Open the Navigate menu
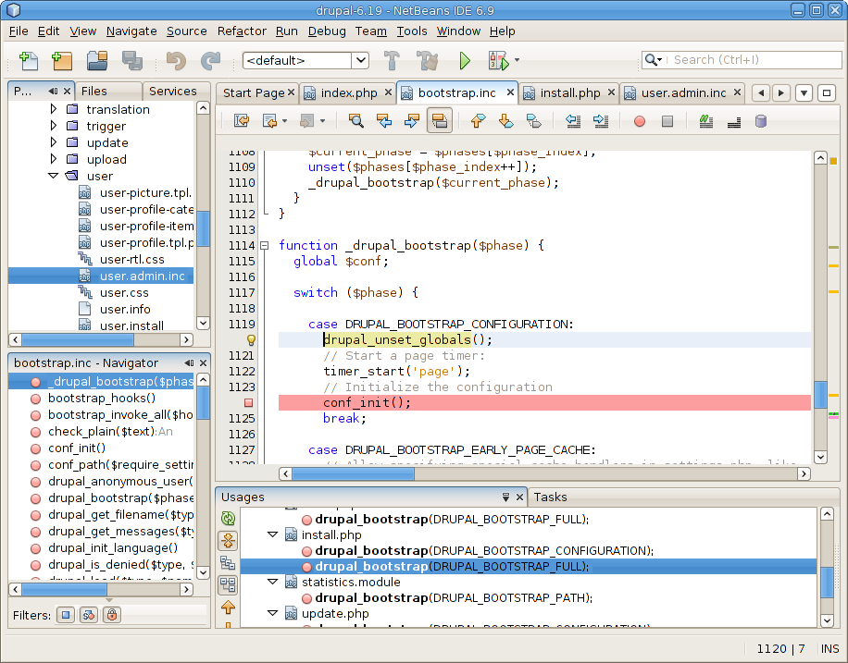The width and height of the screenshot is (848, 663). click(x=131, y=31)
